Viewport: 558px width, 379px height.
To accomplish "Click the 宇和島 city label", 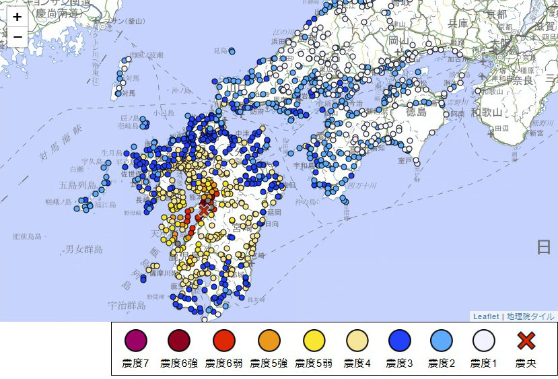I will coord(304,166).
